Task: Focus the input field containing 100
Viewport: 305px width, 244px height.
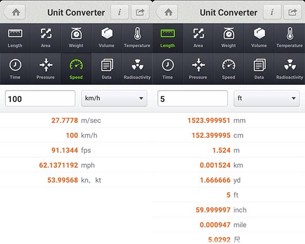Action: tap(40, 99)
